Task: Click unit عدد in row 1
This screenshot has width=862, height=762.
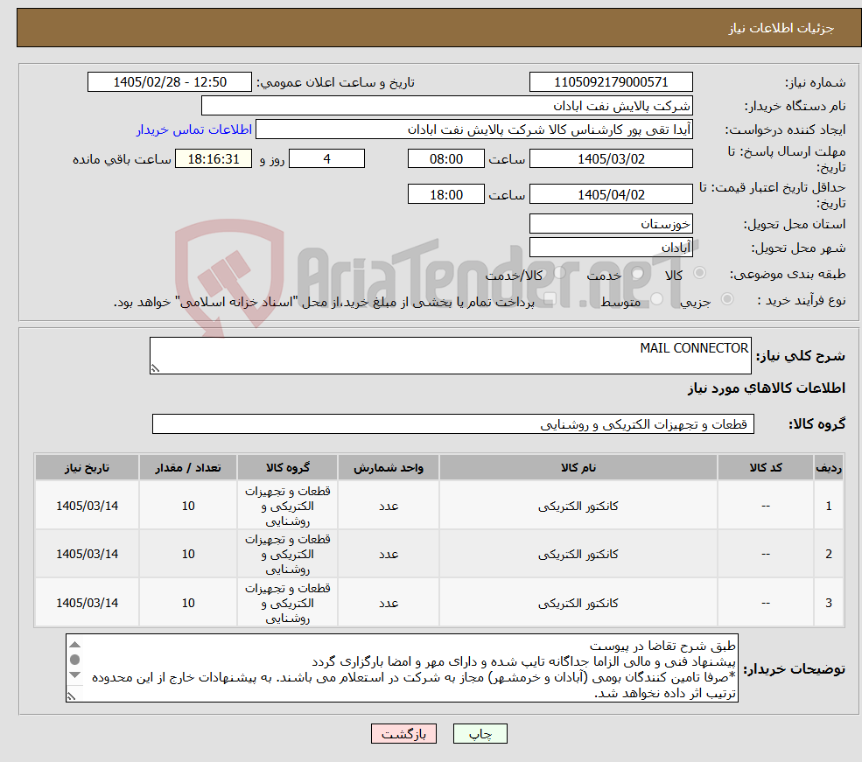Action: 389,506
